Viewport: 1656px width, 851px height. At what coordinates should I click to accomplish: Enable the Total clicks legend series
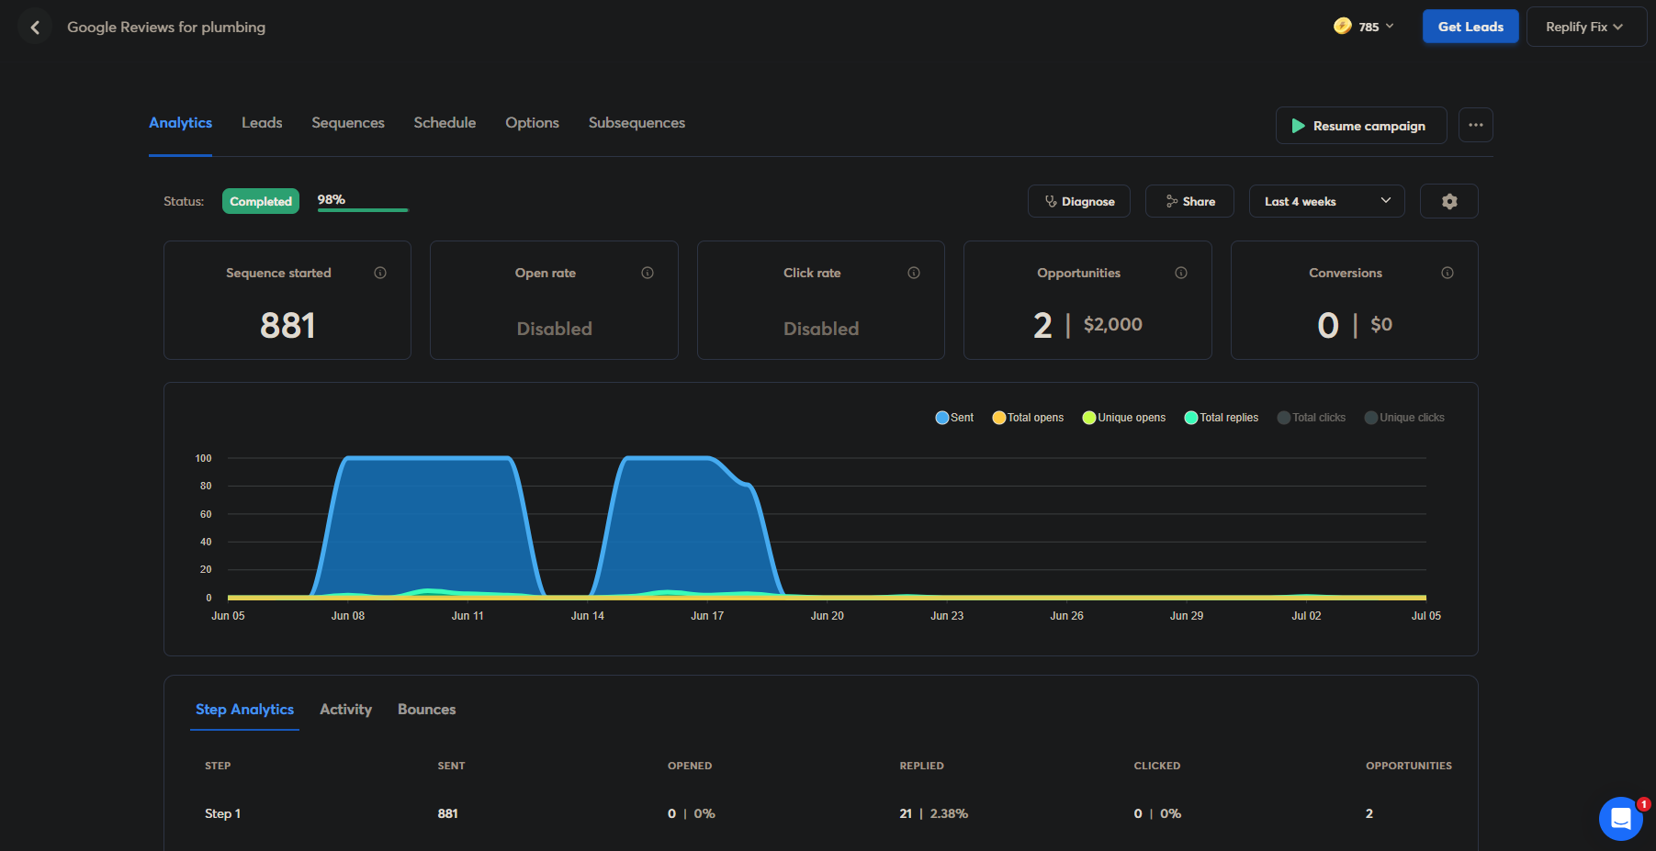pos(1312,418)
